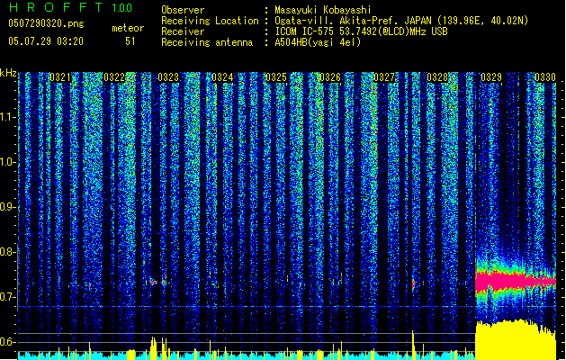The image size is (566, 360).
Task: Click the 0321 time marker
Action: 60,77
